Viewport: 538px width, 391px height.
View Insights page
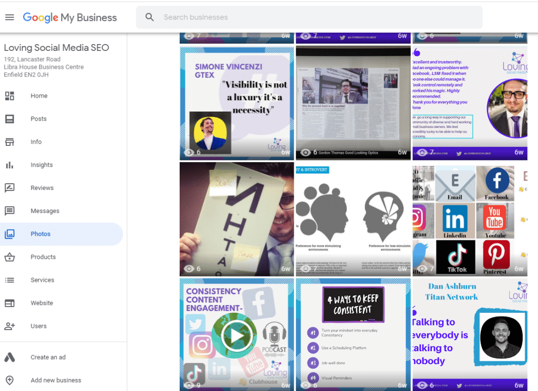[x=42, y=165]
